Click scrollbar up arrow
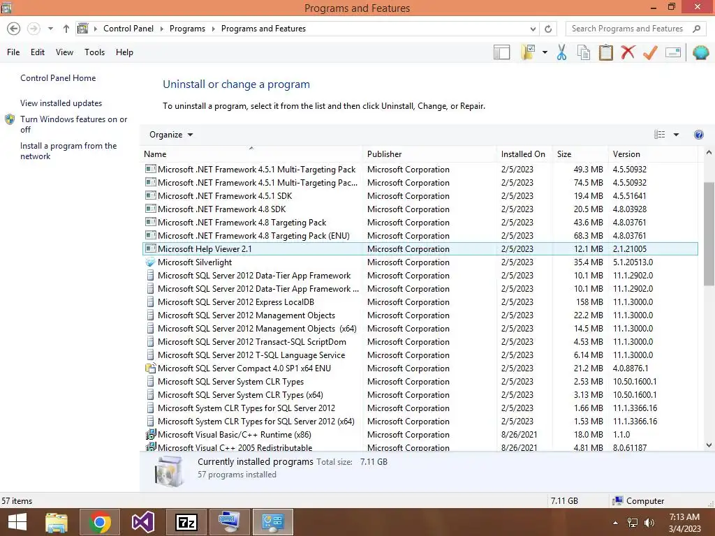 tap(709, 153)
